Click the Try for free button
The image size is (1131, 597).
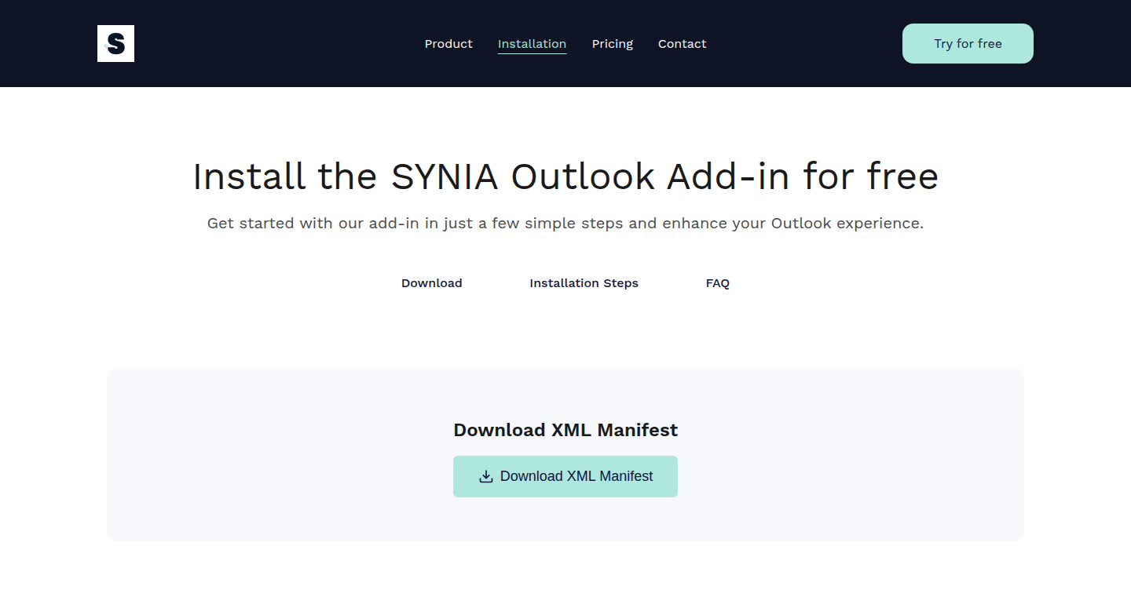tap(968, 43)
